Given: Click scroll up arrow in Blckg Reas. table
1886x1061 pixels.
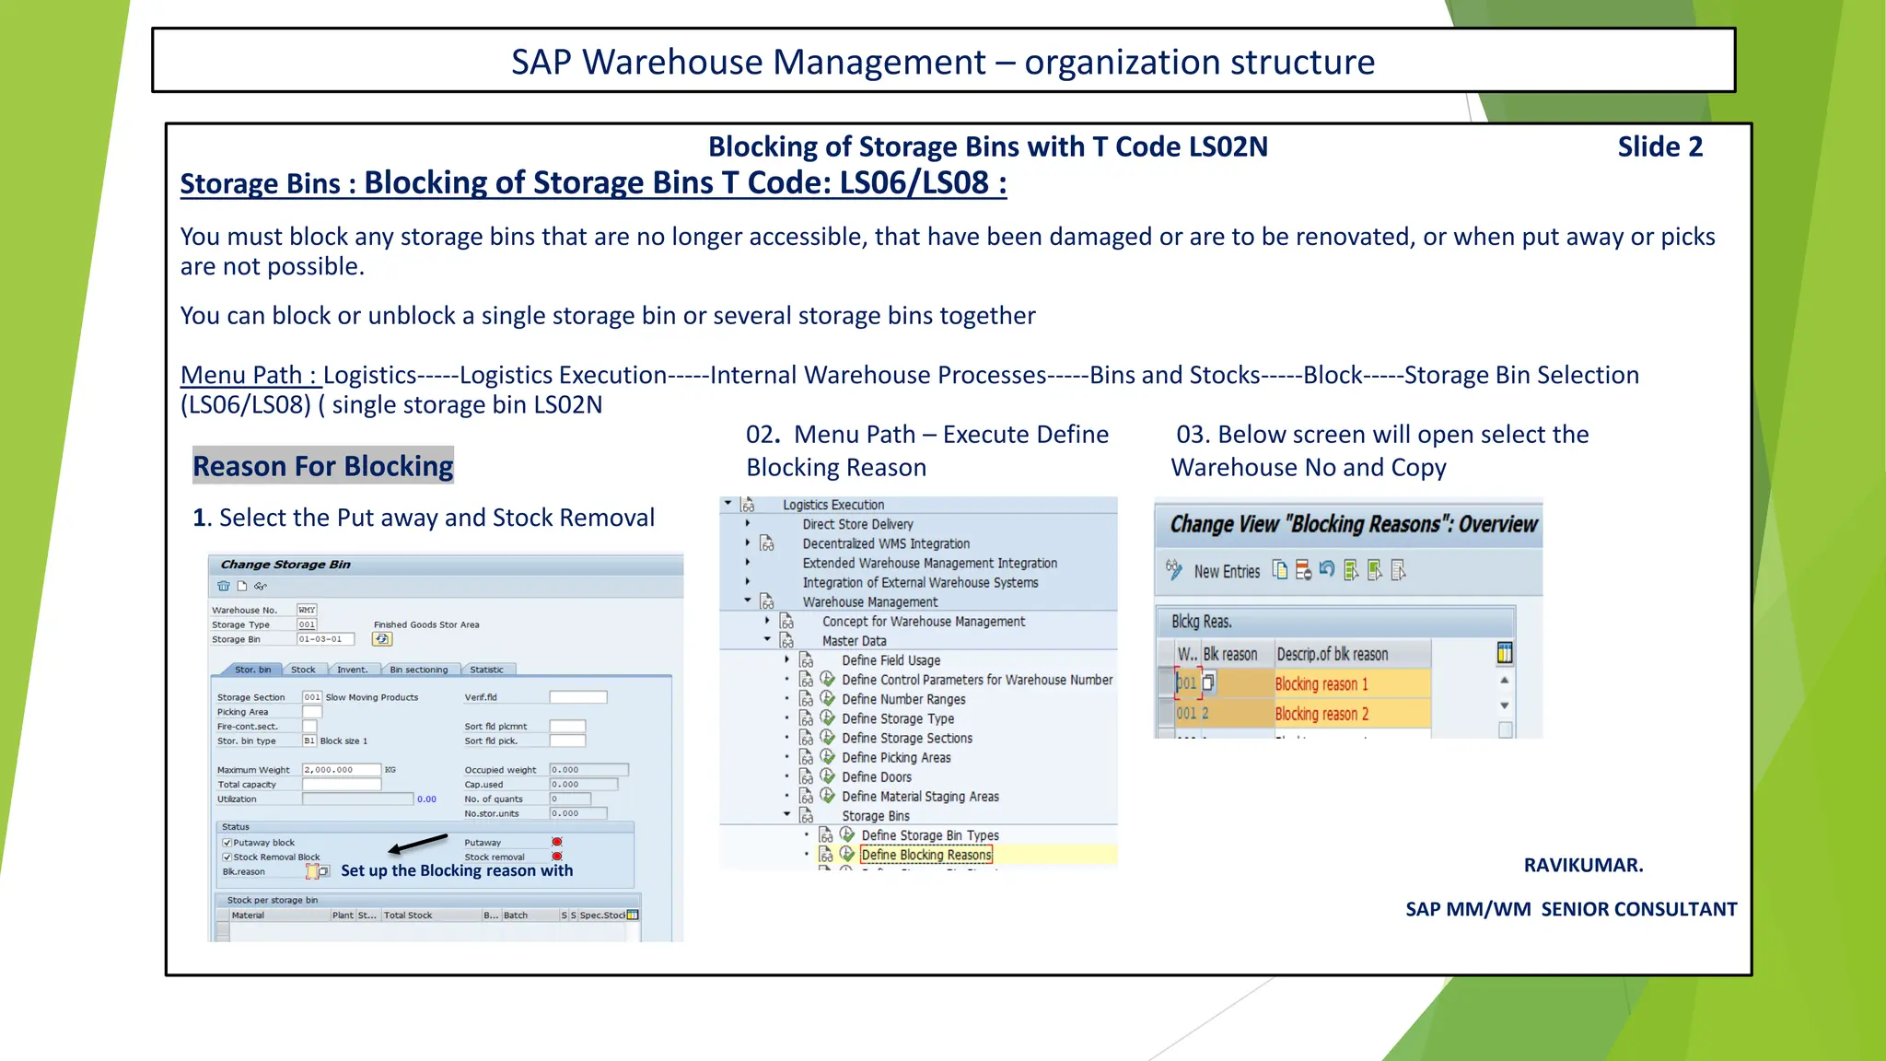Looking at the screenshot, I should 1505,680.
